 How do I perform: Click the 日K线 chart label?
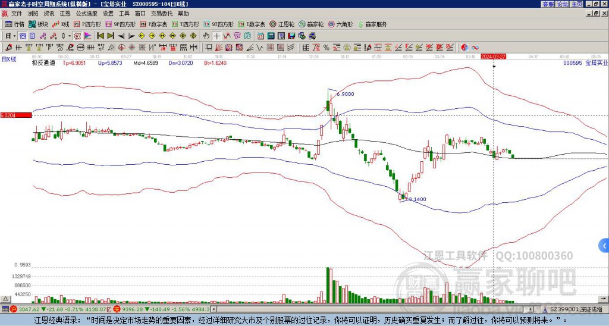pyautogui.click(x=9, y=59)
